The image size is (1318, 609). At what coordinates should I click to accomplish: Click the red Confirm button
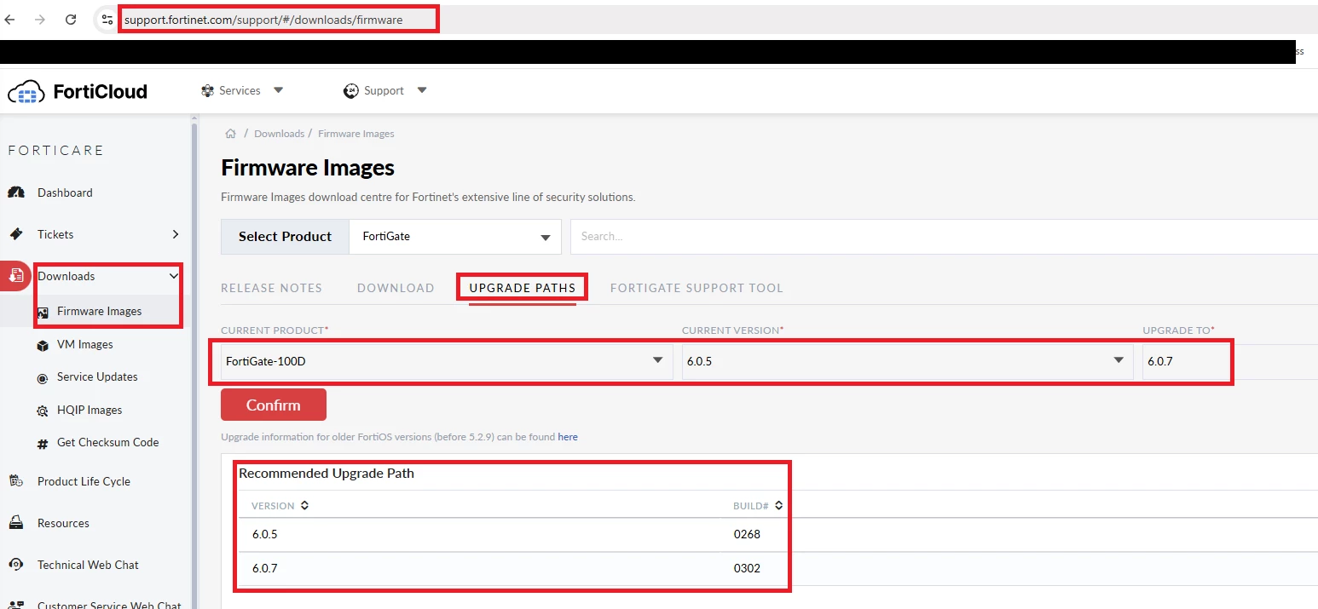tap(274, 405)
